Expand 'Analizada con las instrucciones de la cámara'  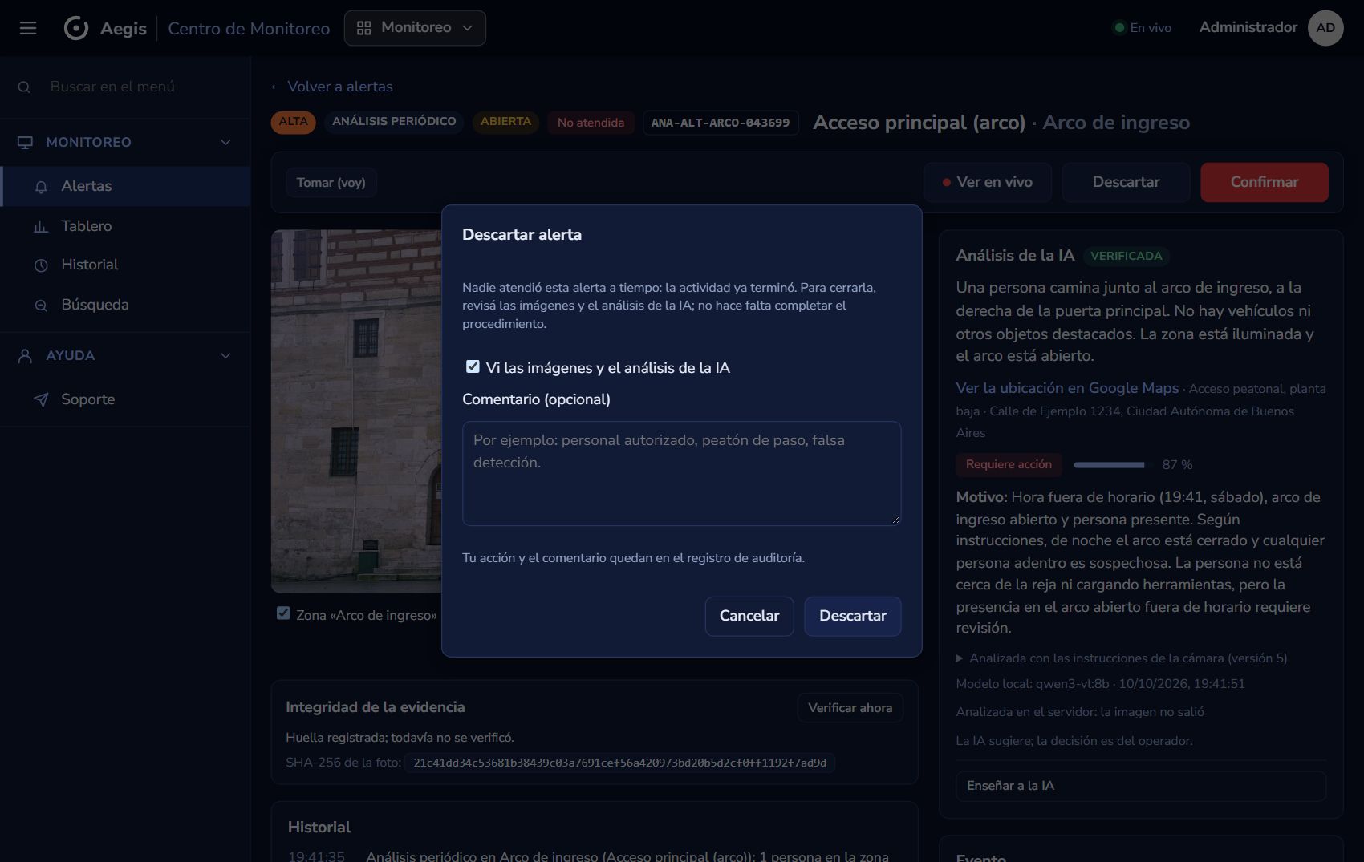pyautogui.click(x=1122, y=658)
